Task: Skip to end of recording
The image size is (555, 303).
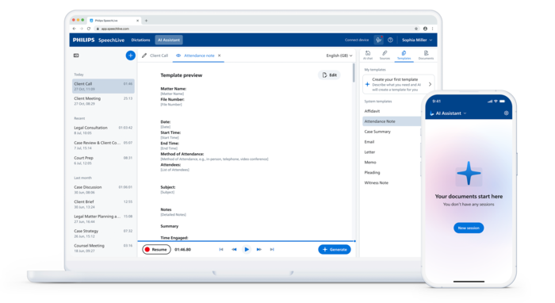Action: (272, 250)
